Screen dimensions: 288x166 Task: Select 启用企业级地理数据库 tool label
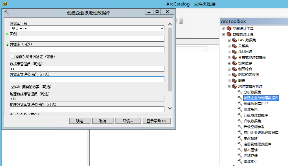[x=261, y=132]
